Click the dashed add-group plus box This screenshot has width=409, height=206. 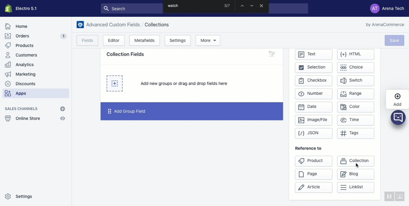[115, 83]
